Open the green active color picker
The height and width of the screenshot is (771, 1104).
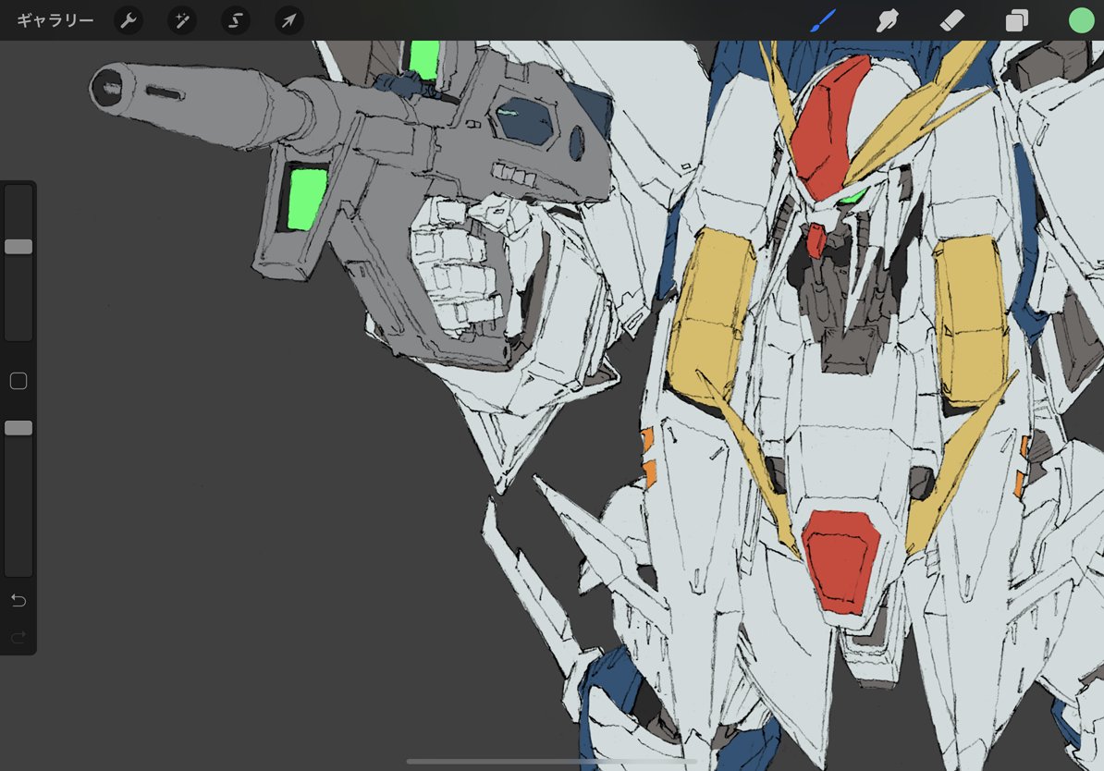[1082, 20]
